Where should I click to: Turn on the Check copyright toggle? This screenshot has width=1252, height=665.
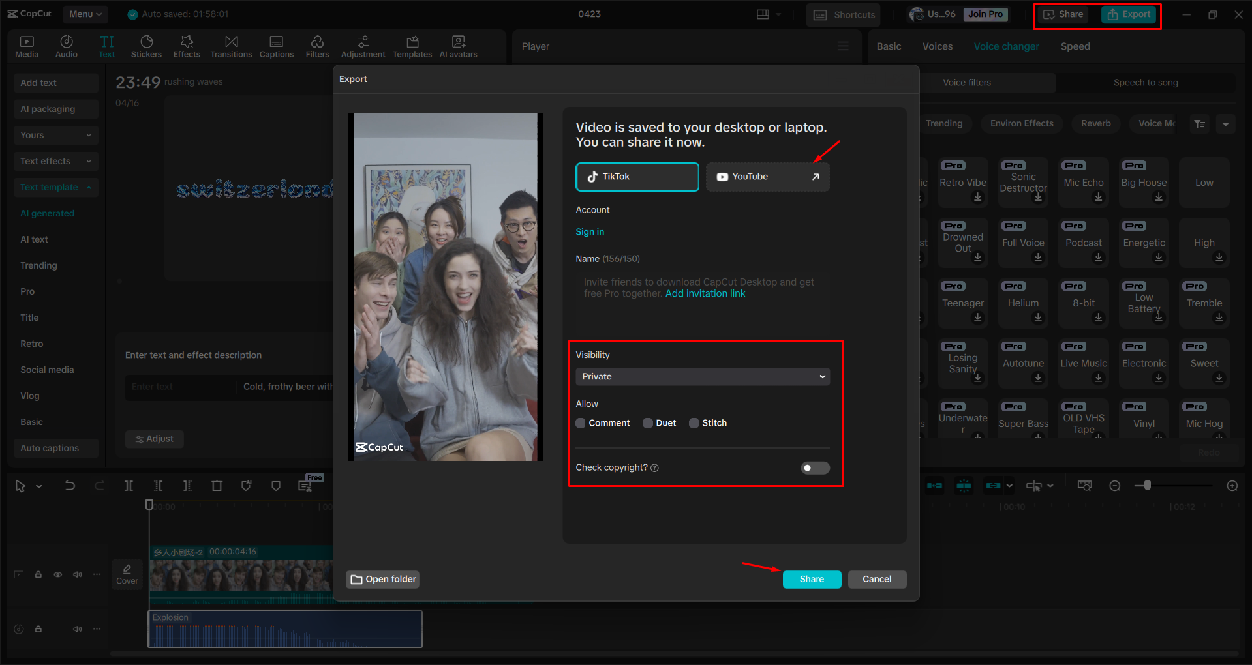click(814, 467)
